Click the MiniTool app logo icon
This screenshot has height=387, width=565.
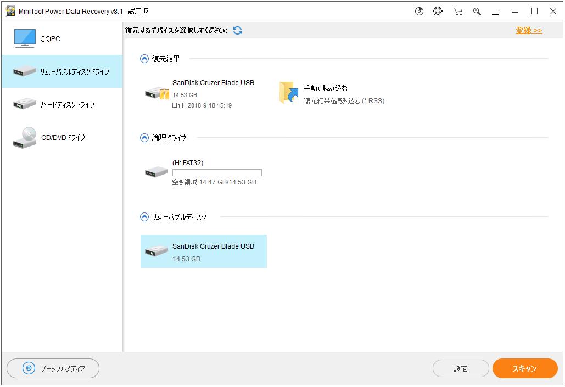[11, 11]
